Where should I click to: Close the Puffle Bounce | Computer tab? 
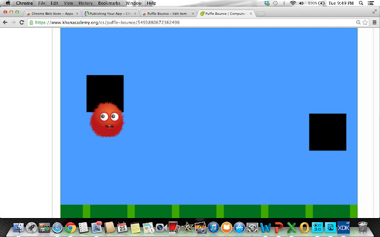pyautogui.click(x=251, y=14)
